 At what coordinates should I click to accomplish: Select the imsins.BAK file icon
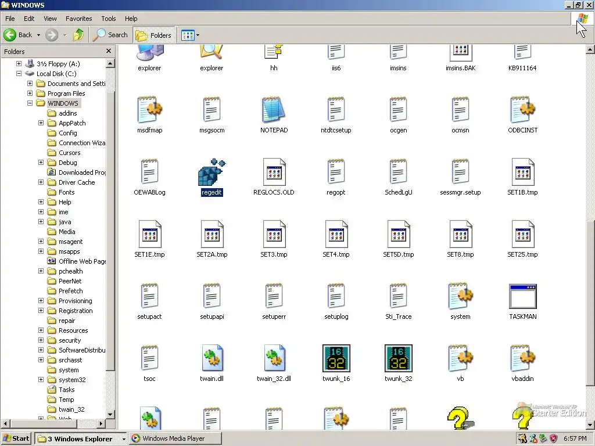[x=460, y=53]
